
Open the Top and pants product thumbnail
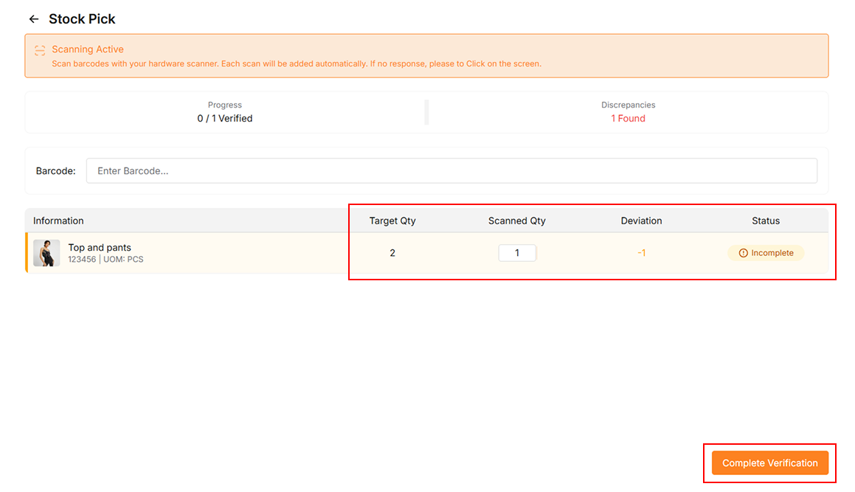click(x=46, y=253)
